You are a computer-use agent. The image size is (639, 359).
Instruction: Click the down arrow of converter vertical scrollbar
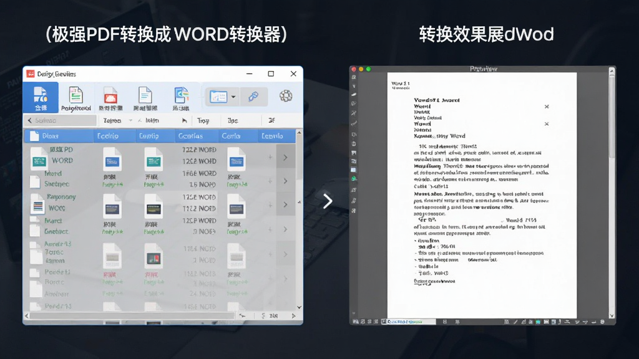[299, 307]
